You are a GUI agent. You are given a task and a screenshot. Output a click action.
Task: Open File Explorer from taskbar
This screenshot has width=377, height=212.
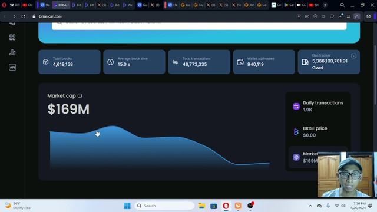[201, 206]
